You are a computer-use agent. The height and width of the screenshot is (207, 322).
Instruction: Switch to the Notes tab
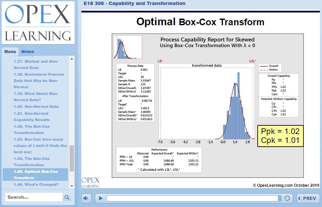[x=28, y=52]
